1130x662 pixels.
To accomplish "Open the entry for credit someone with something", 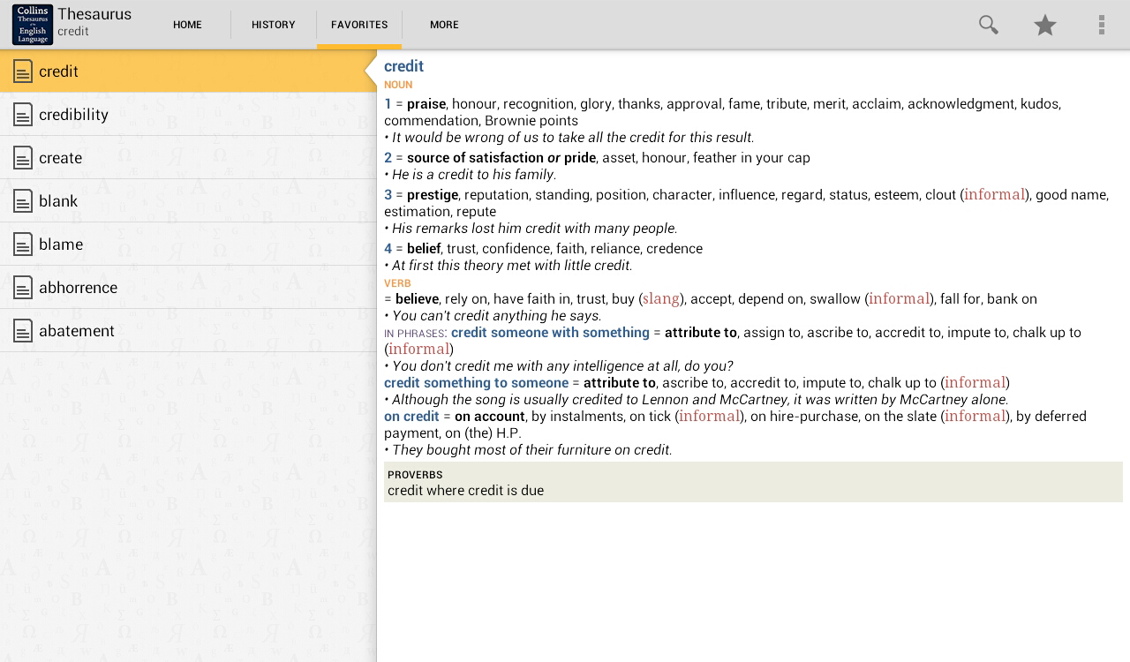I will tap(551, 333).
